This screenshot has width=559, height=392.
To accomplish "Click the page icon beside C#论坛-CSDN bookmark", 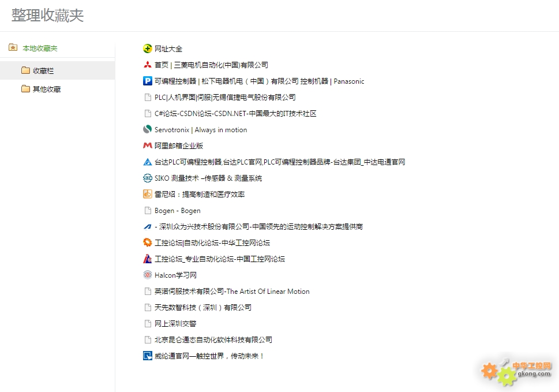I will click(x=148, y=113).
